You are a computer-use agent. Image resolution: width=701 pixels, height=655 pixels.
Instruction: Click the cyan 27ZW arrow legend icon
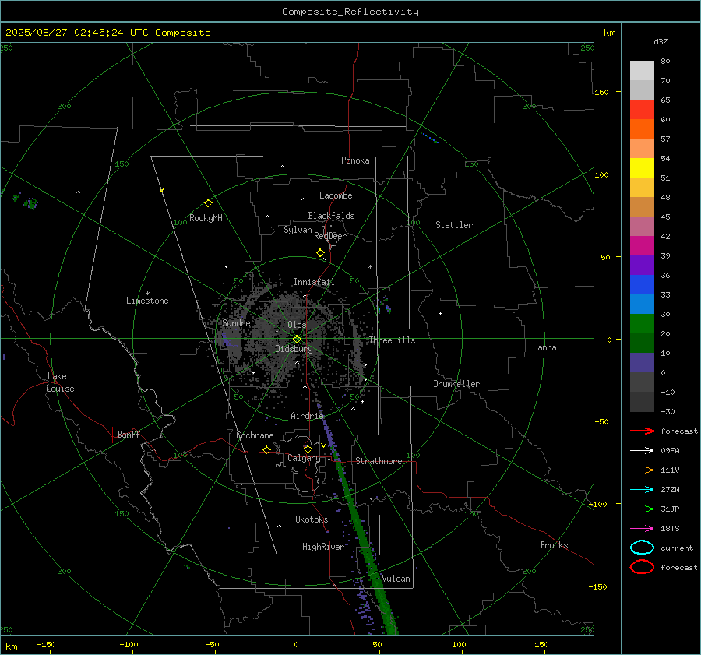[642, 490]
